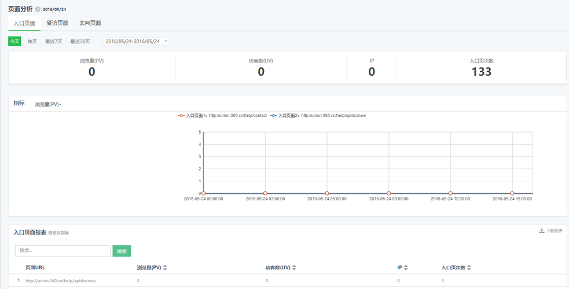Screen dimensions: 569x289
Task: Sort table by 访客数(UV) arrows
Action: 294,268
